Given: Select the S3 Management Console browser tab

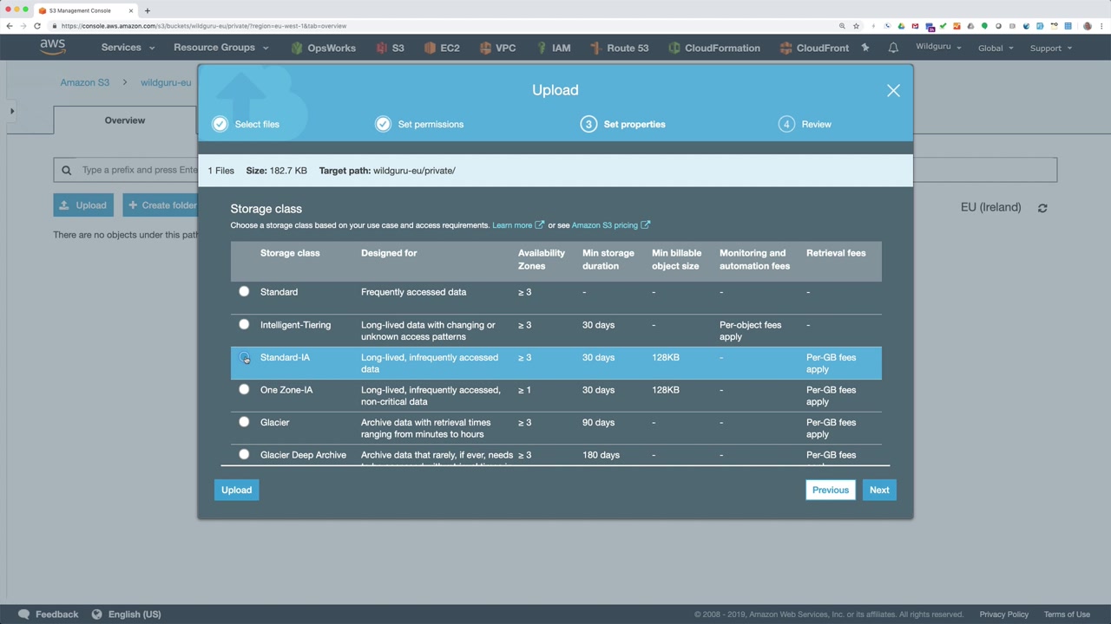Looking at the screenshot, I should point(86,10).
